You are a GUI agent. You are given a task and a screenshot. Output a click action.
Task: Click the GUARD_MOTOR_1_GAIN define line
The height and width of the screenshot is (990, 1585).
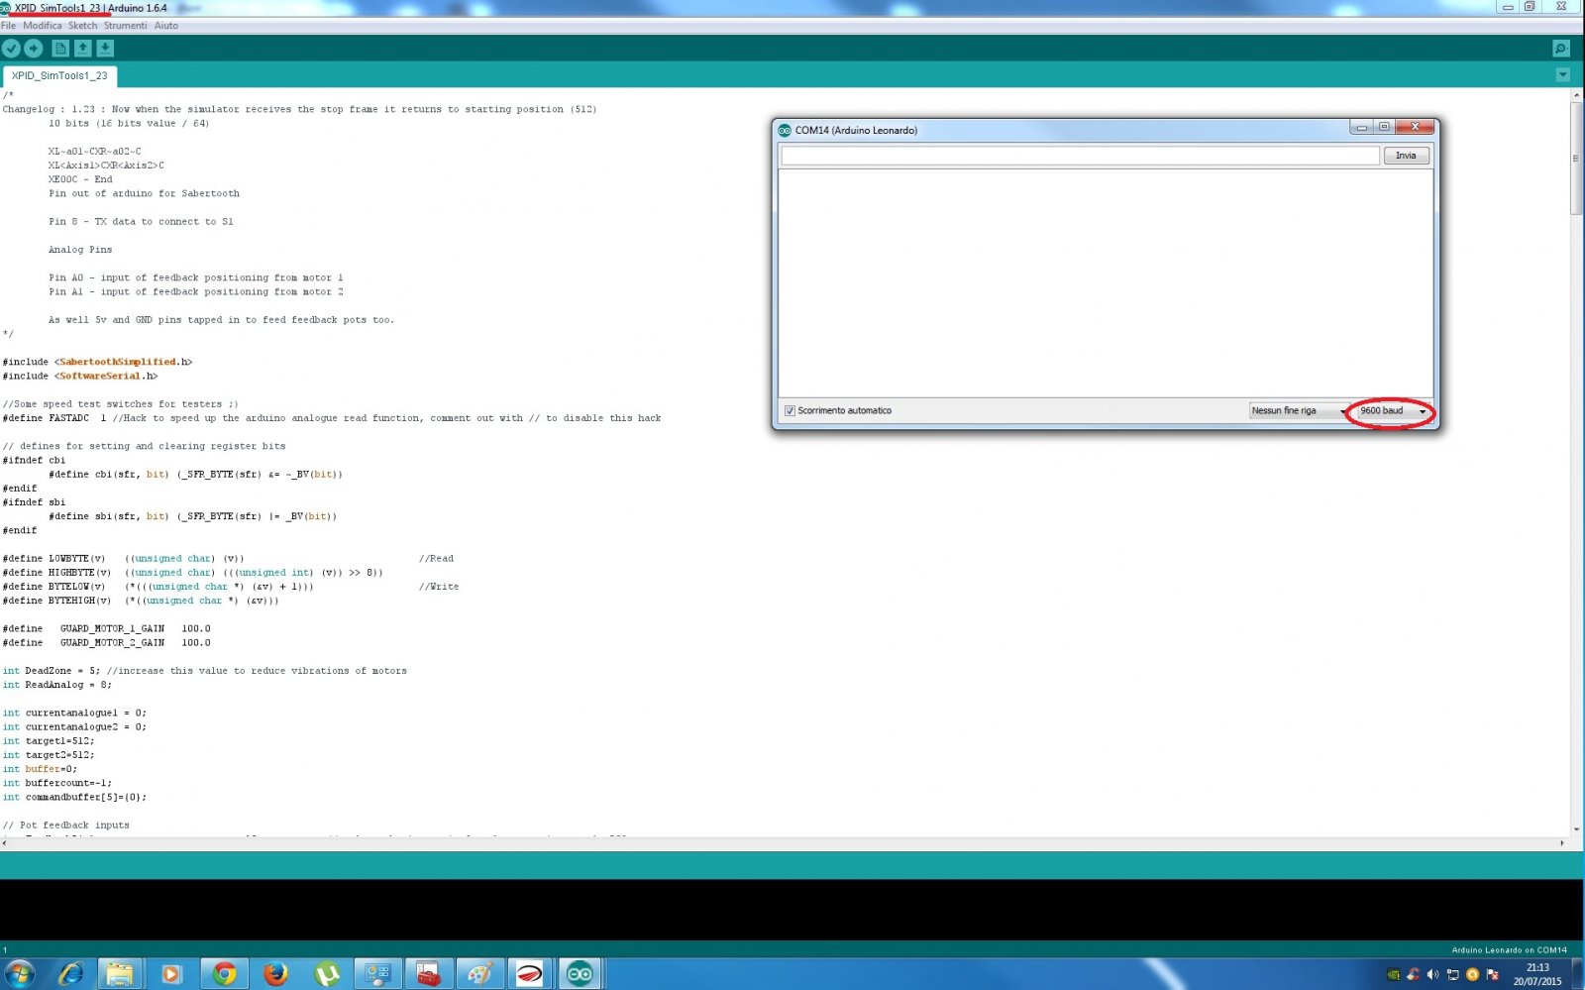click(x=106, y=629)
